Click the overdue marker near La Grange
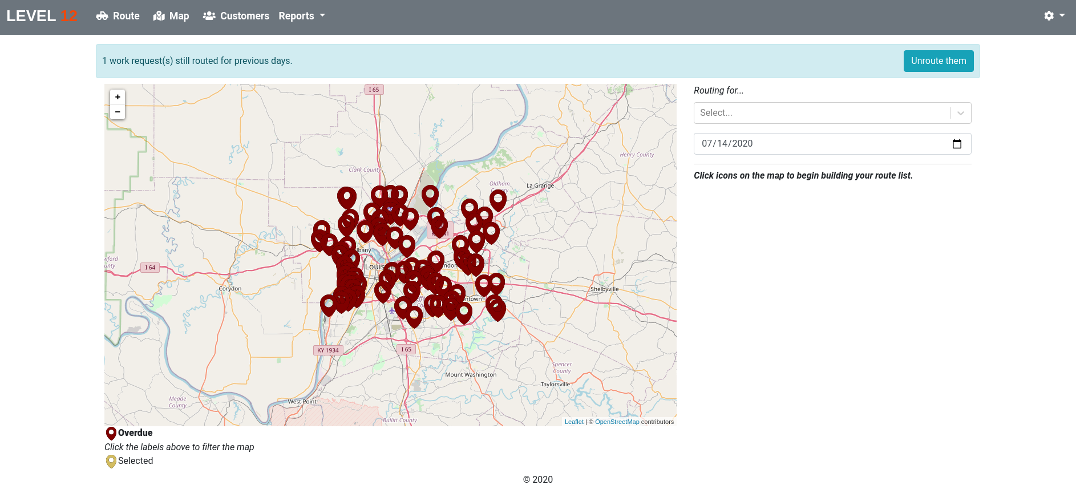This screenshot has width=1076, height=501. [x=498, y=199]
